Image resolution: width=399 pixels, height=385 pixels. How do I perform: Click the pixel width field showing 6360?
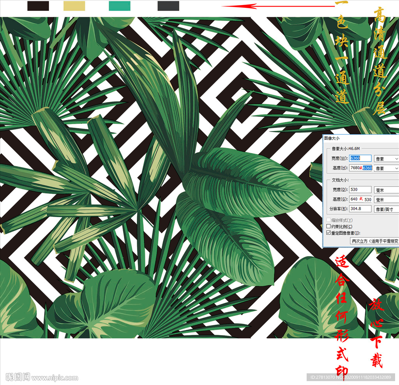[x=360, y=158]
